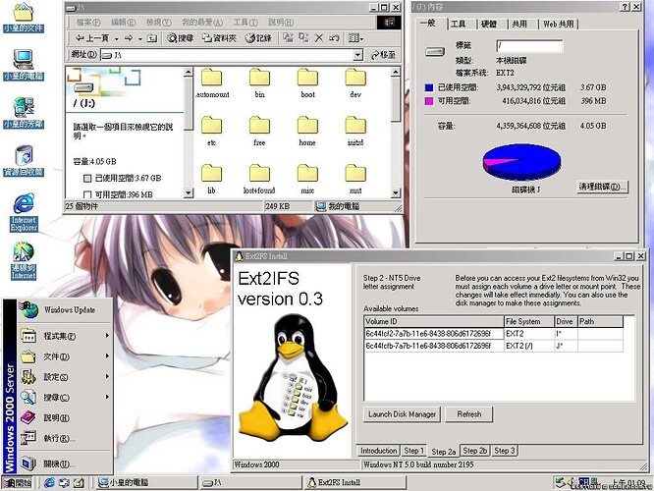Switch to Step 2b tab
The image size is (654, 491).
click(474, 451)
